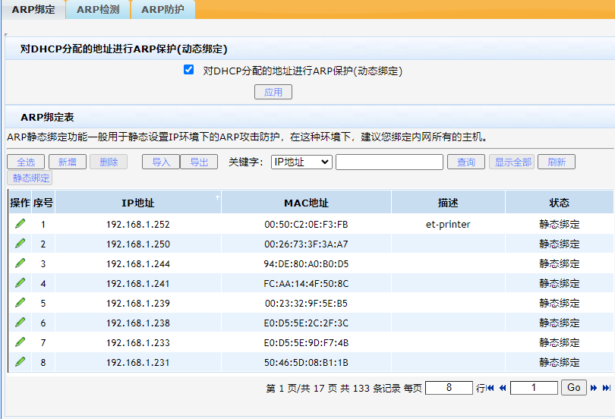Sort by the MAC地址 column header
Image resolution: width=615 pixels, height=419 pixels.
click(x=306, y=203)
